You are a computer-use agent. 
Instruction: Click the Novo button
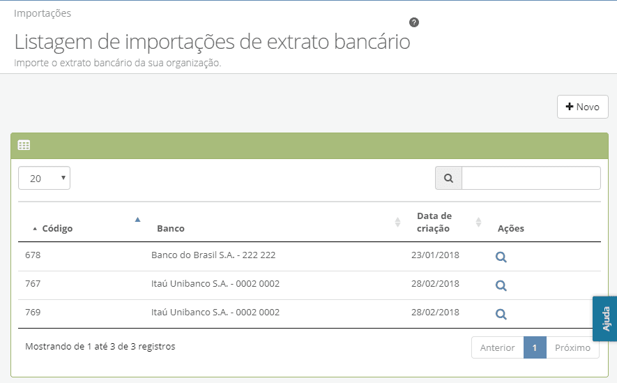point(583,107)
